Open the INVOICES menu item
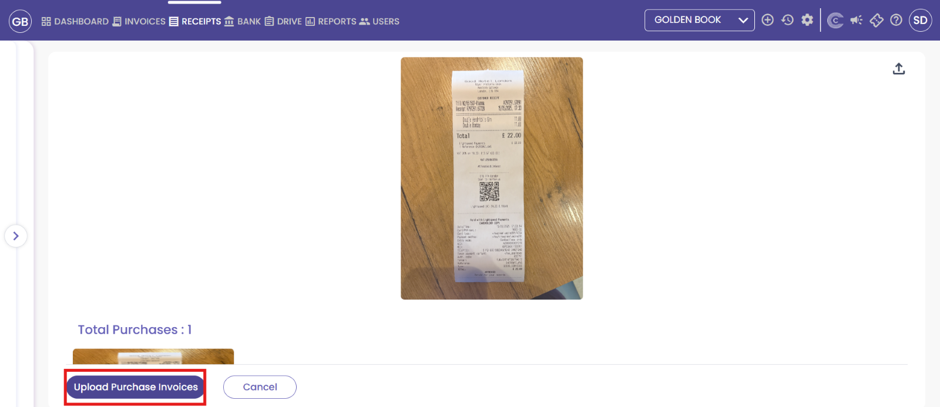940x407 pixels. click(x=139, y=21)
